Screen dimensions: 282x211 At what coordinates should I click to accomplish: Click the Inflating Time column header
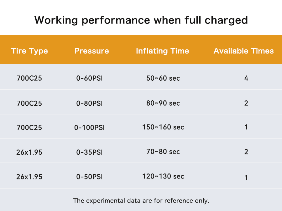(x=162, y=51)
